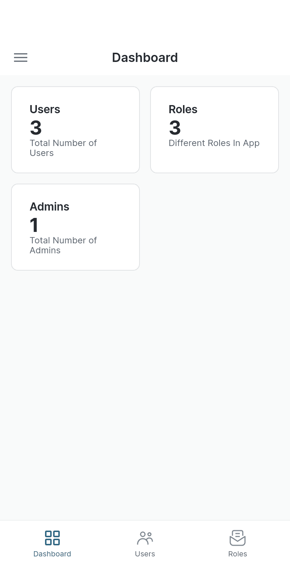
Task: Click the Users card heading
Action: 45,110
